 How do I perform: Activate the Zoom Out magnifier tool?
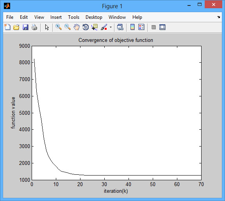point(68,27)
